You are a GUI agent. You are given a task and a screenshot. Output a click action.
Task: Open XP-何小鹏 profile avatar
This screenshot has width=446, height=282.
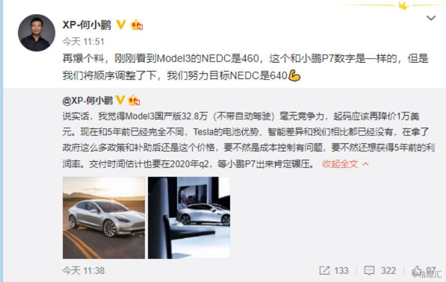[36, 33]
